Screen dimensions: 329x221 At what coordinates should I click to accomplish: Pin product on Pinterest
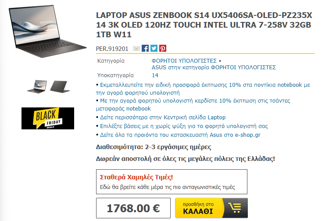click(x=163, y=48)
